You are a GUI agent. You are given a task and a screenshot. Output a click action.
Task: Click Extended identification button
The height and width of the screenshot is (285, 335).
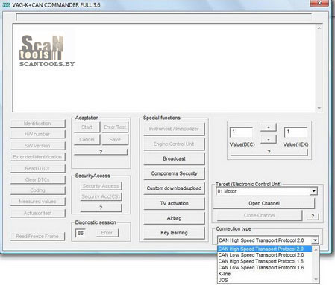[x=38, y=157]
